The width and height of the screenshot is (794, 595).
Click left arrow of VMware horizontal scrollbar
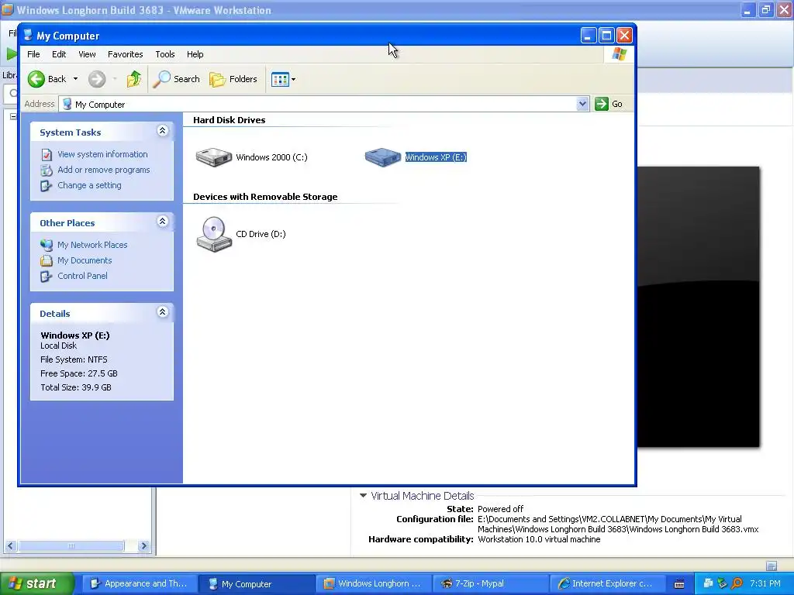pyautogui.click(x=10, y=546)
